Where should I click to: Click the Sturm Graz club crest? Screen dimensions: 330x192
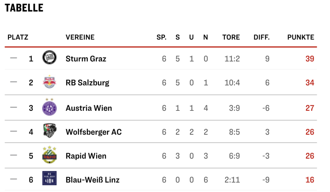pyautogui.click(x=49, y=58)
